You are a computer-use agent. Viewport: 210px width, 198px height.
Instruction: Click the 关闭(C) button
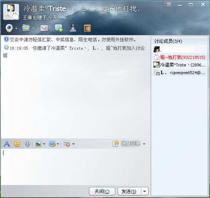click(x=102, y=191)
